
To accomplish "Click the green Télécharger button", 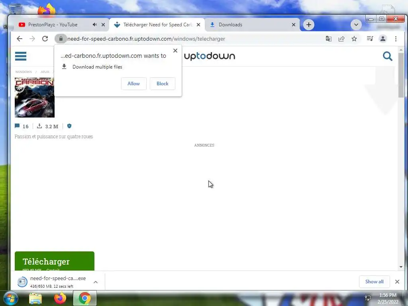I will click(x=54, y=261).
